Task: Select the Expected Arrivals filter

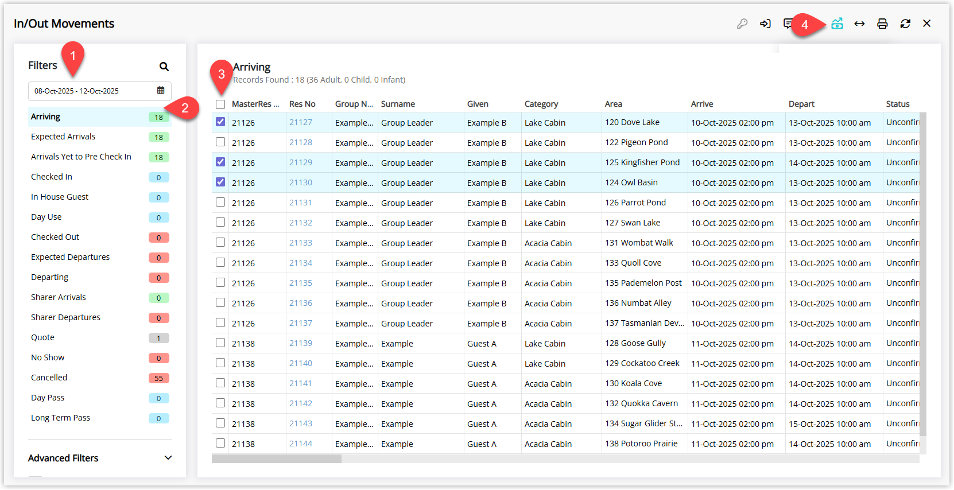Action: click(100, 137)
